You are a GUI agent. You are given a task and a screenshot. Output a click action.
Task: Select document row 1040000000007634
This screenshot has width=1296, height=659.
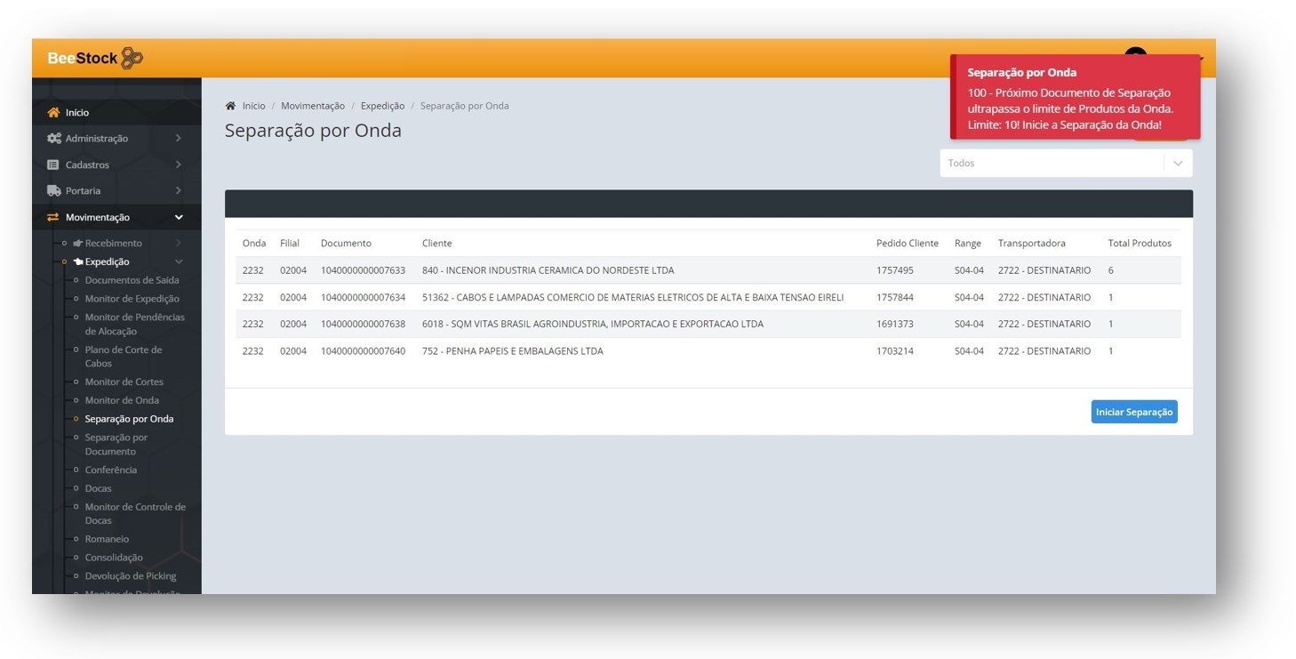click(363, 298)
